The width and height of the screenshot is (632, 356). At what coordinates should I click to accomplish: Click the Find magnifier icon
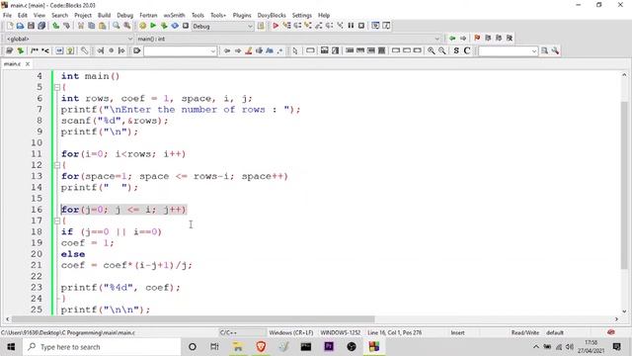pyautogui.click(x=117, y=26)
